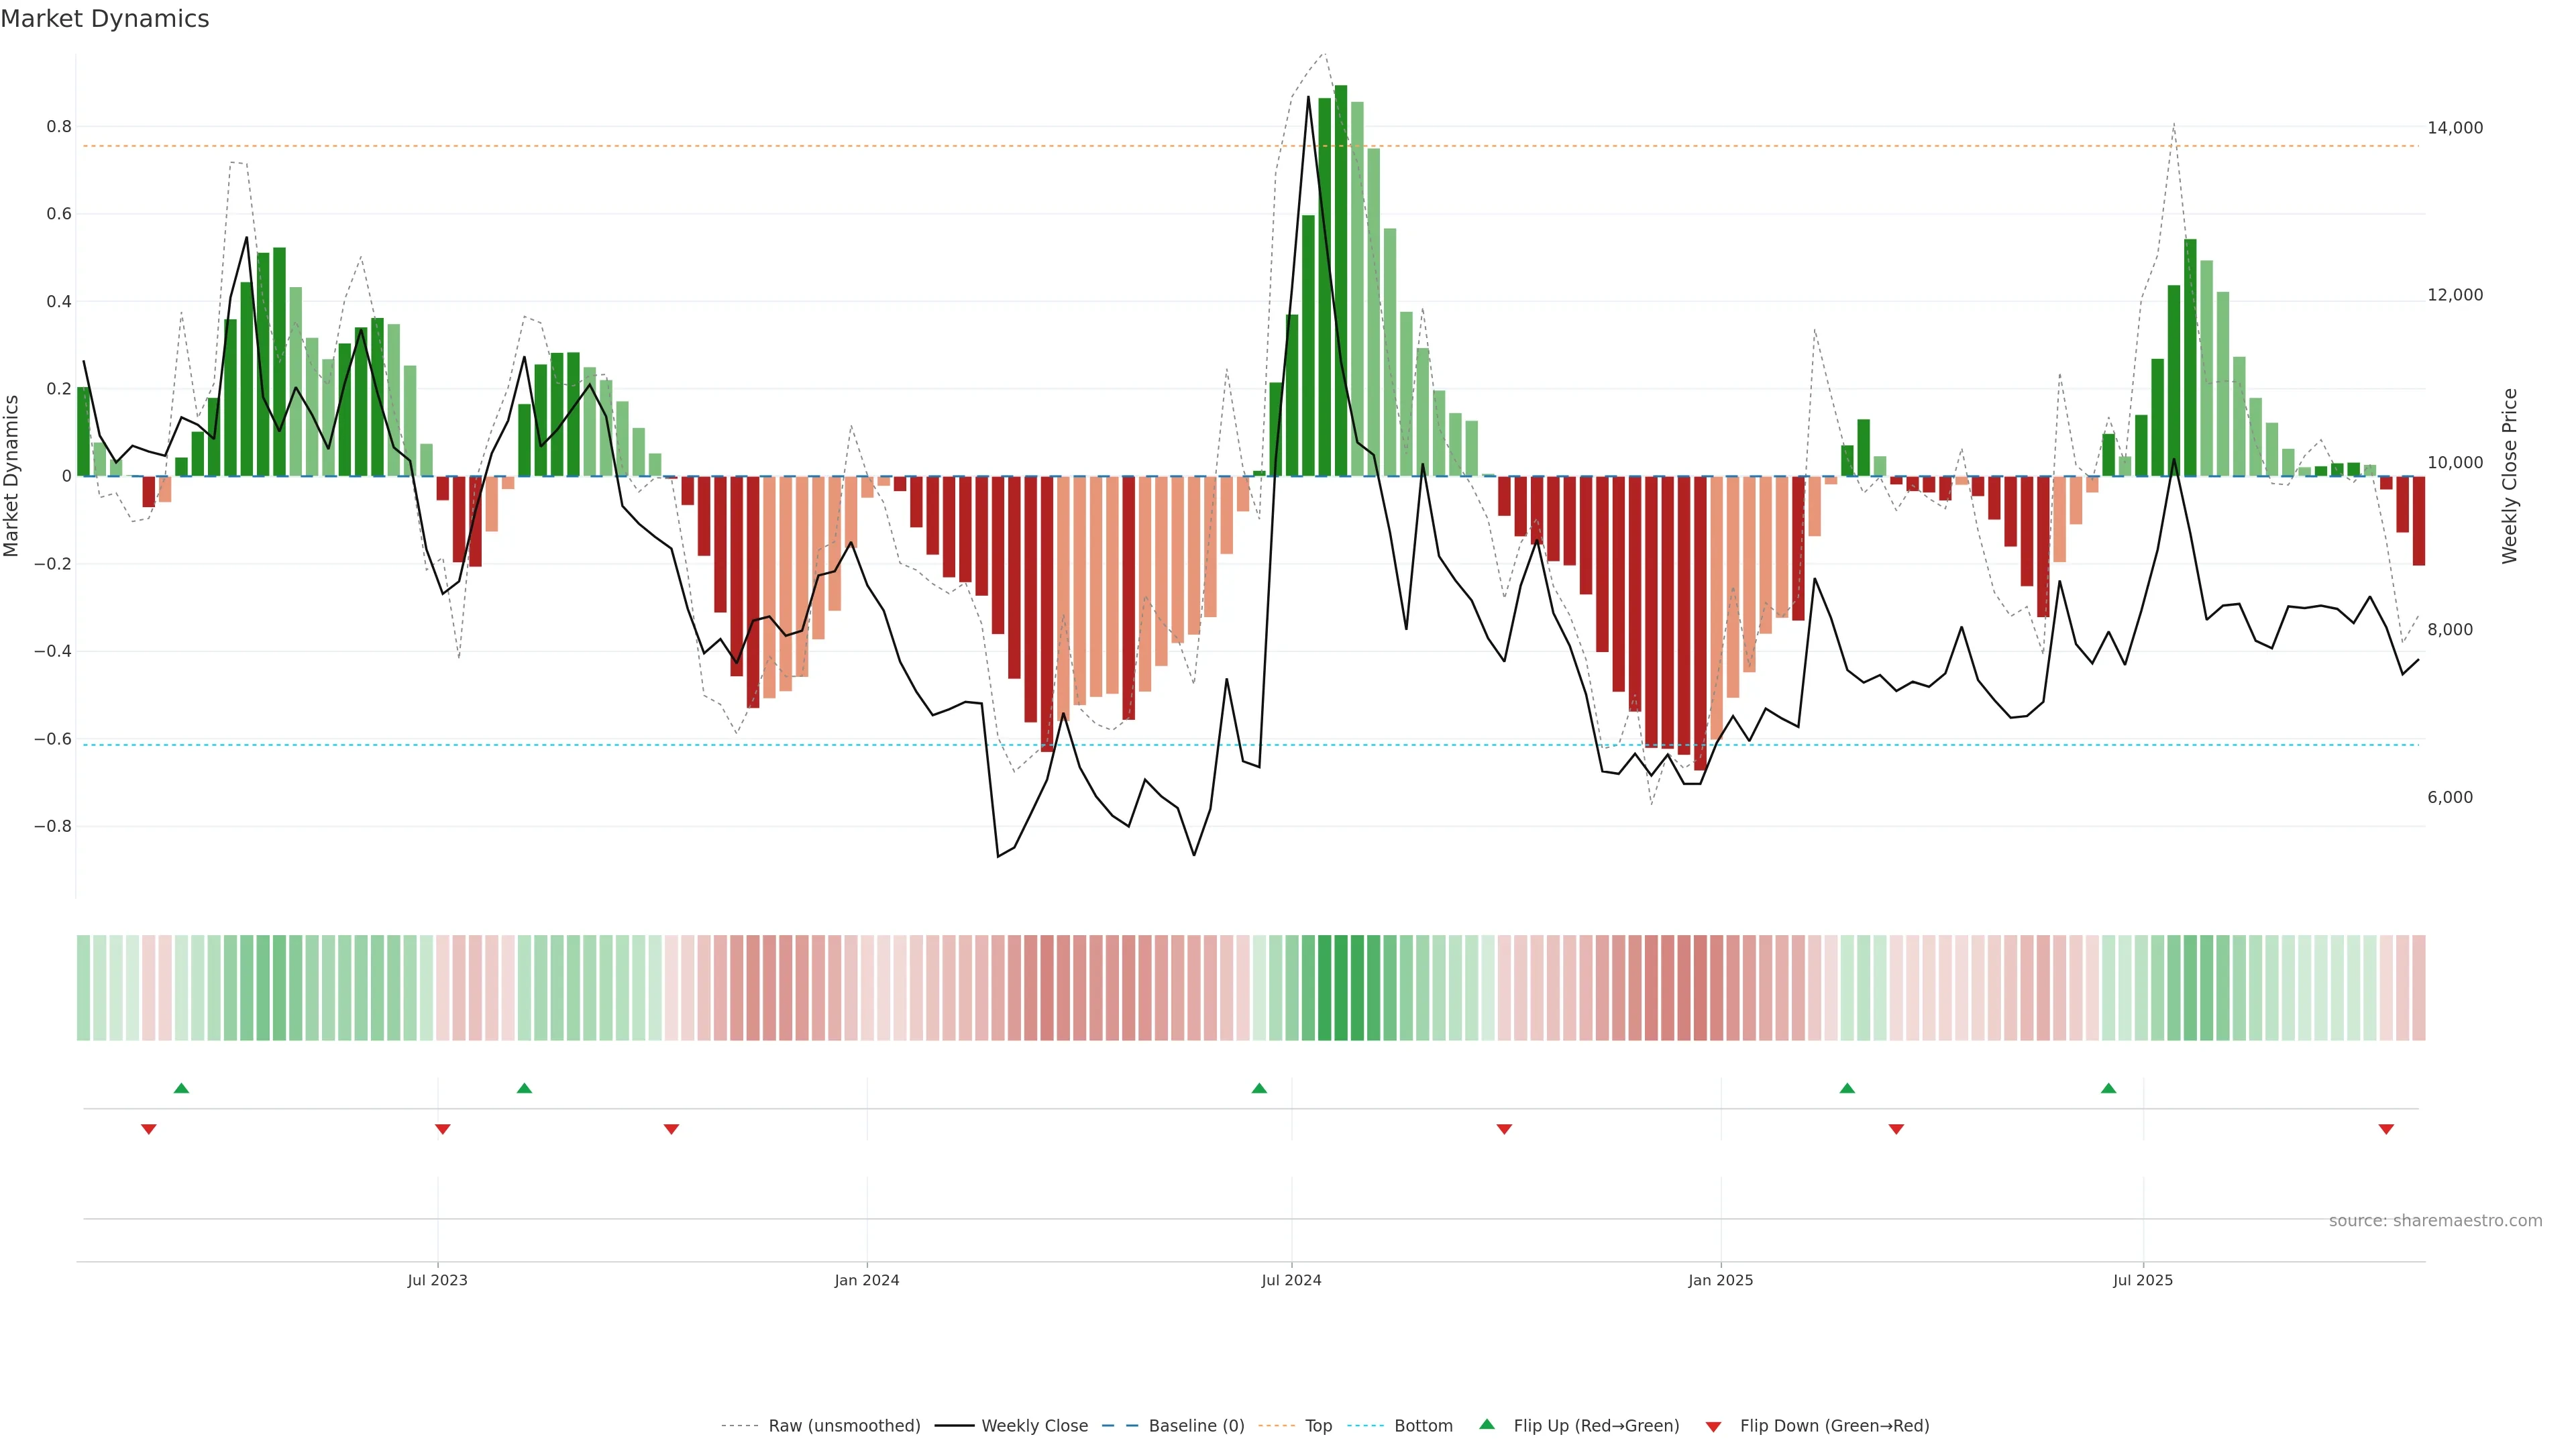The width and height of the screenshot is (2576, 1449).
Task: Click Flip Up marker just before Jul 2024
Action: (1259, 1088)
